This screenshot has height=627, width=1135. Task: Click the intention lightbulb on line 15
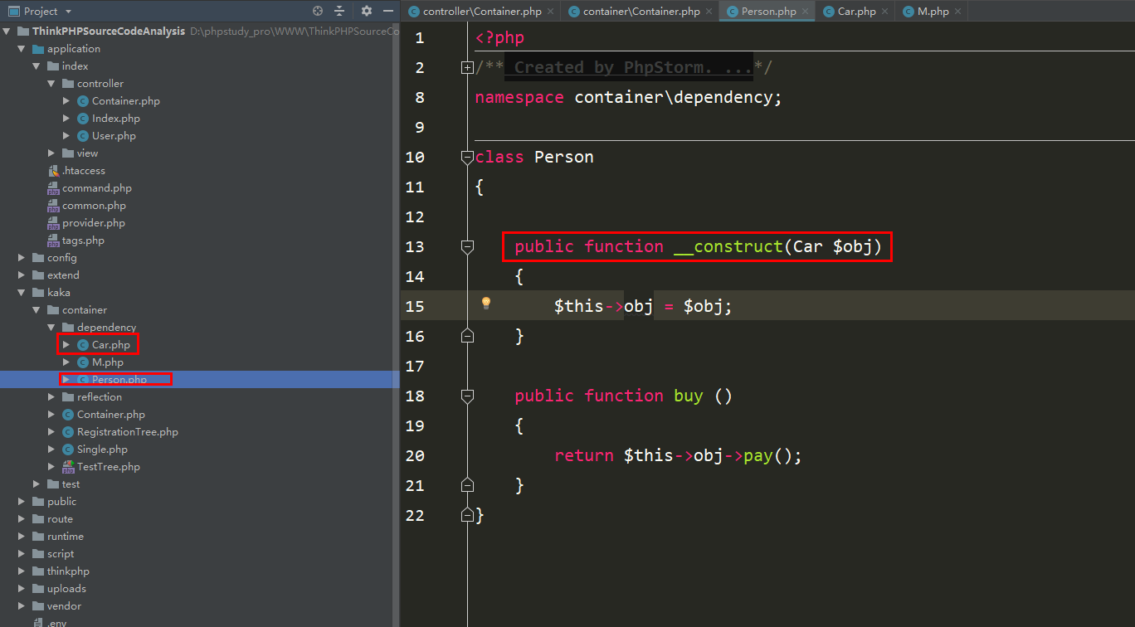[x=487, y=304]
